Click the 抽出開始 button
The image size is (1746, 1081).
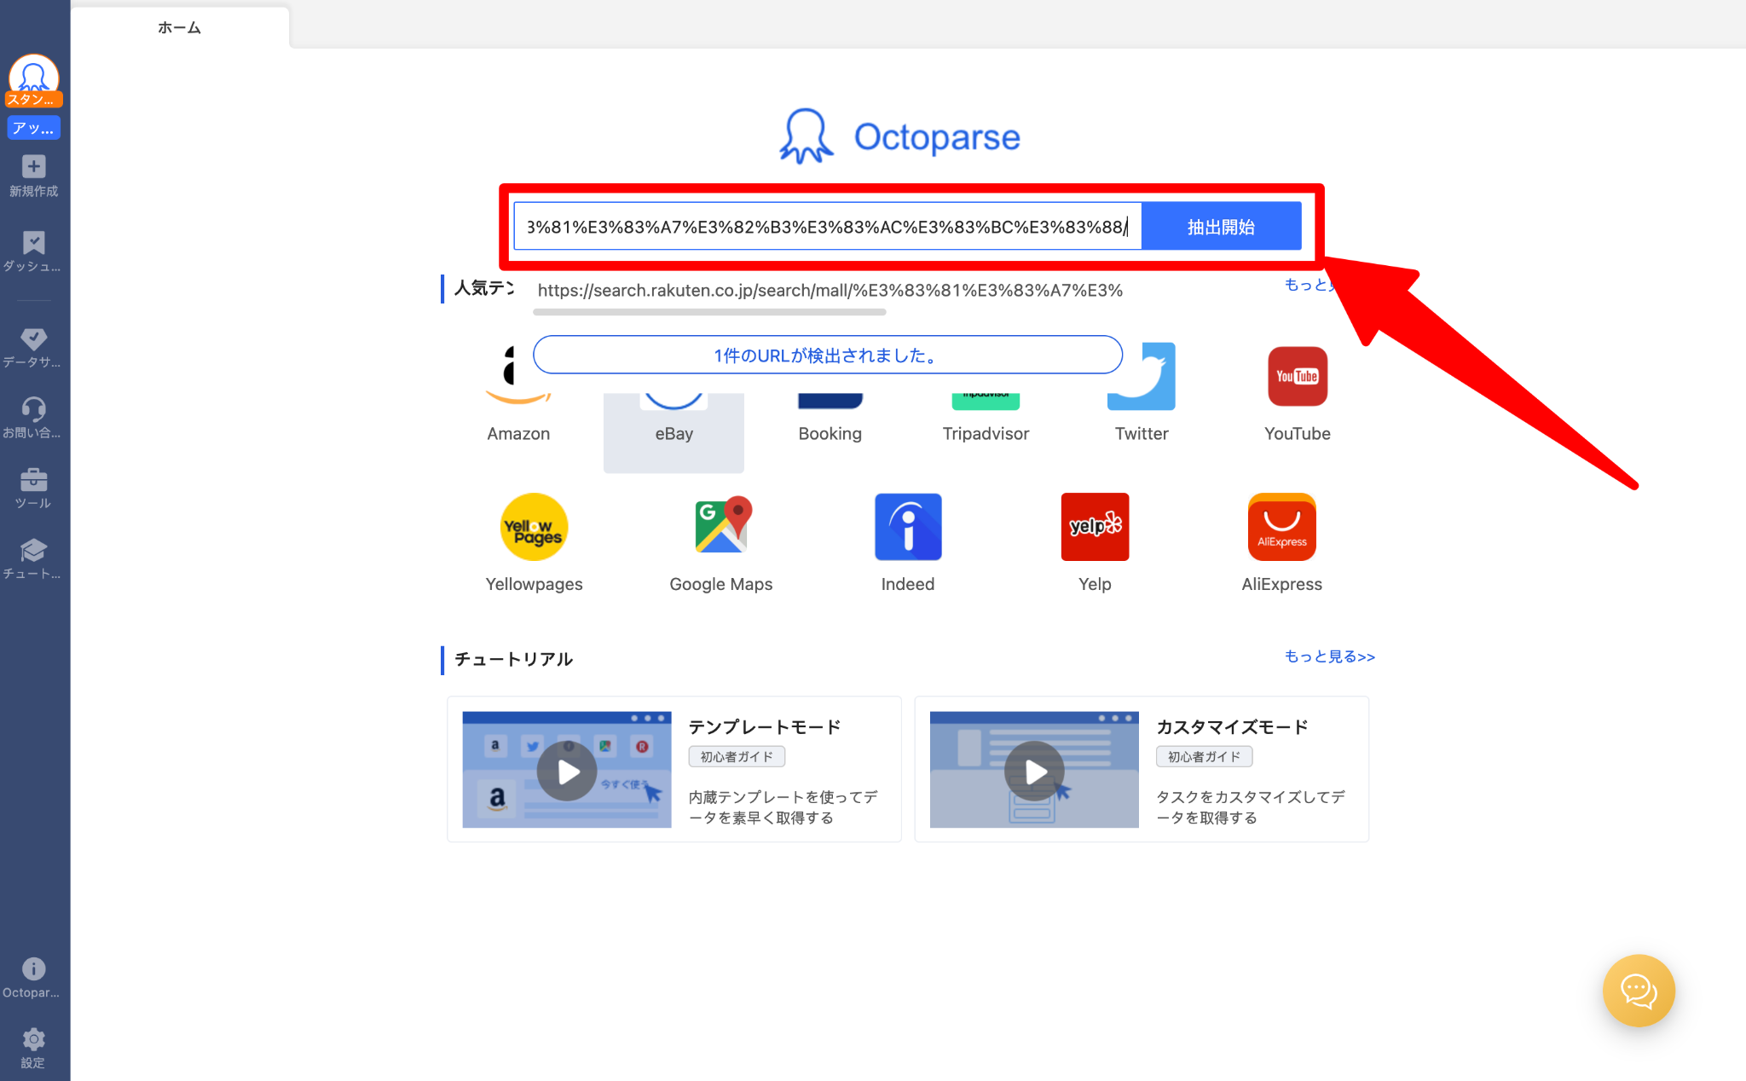click(1221, 227)
